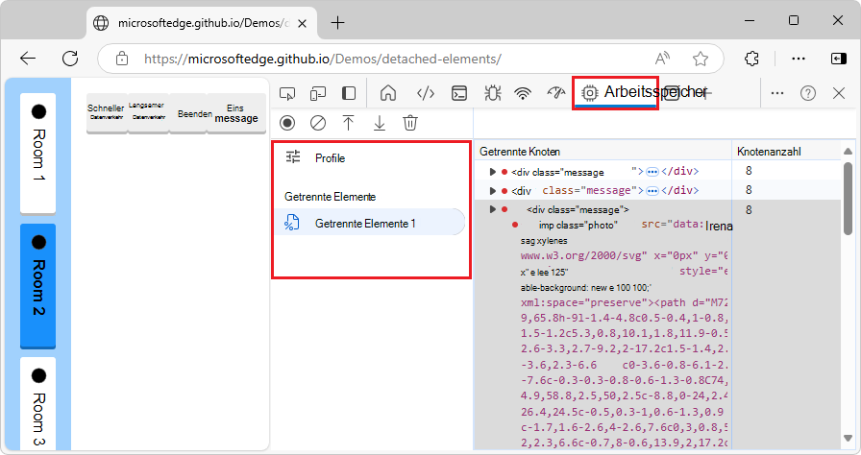861x455 pixels.
Task: Click the Getrennte Elemente heading
Action: pyautogui.click(x=330, y=196)
